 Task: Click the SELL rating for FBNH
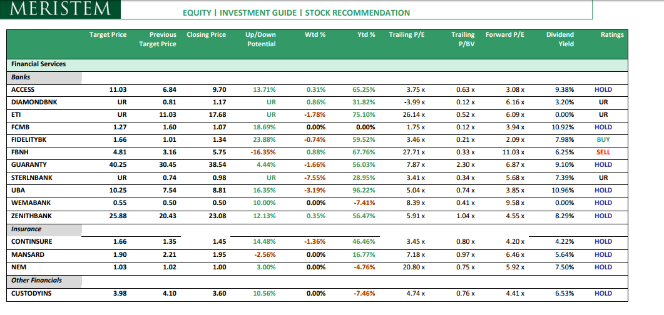pyautogui.click(x=603, y=152)
